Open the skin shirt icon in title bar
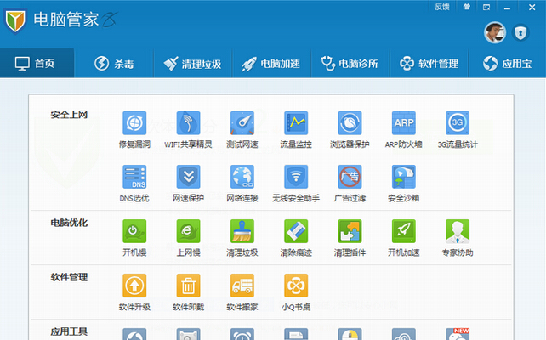The image size is (546, 340). click(x=466, y=6)
